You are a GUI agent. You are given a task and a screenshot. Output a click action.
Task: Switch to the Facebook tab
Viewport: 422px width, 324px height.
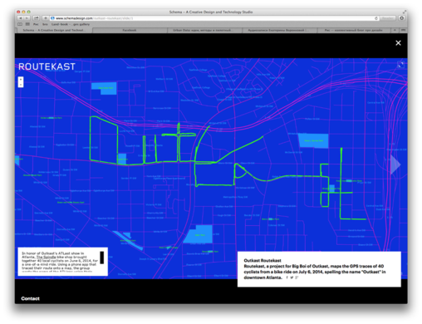tap(130, 30)
